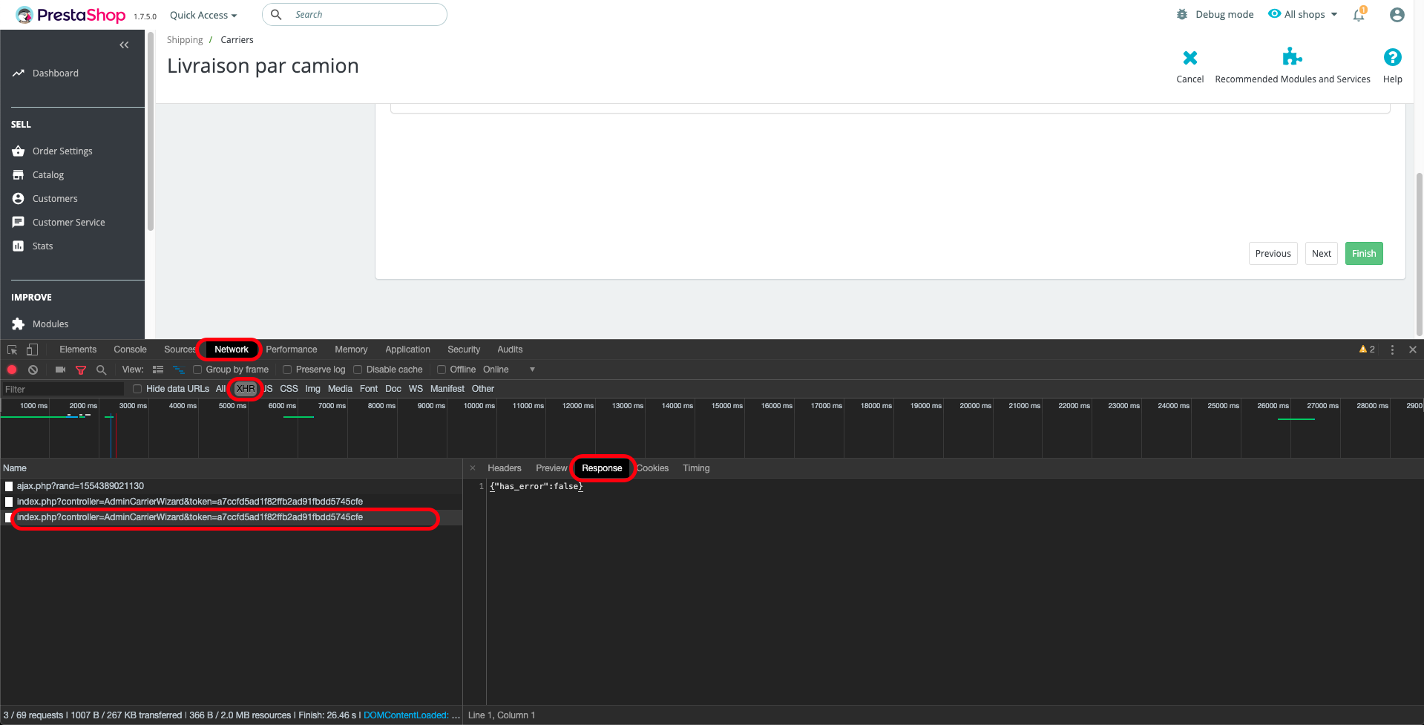The width and height of the screenshot is (1424, 725).
Task: Select the WS request type filter
Action: pyautogui.click(x=416, y=389)
